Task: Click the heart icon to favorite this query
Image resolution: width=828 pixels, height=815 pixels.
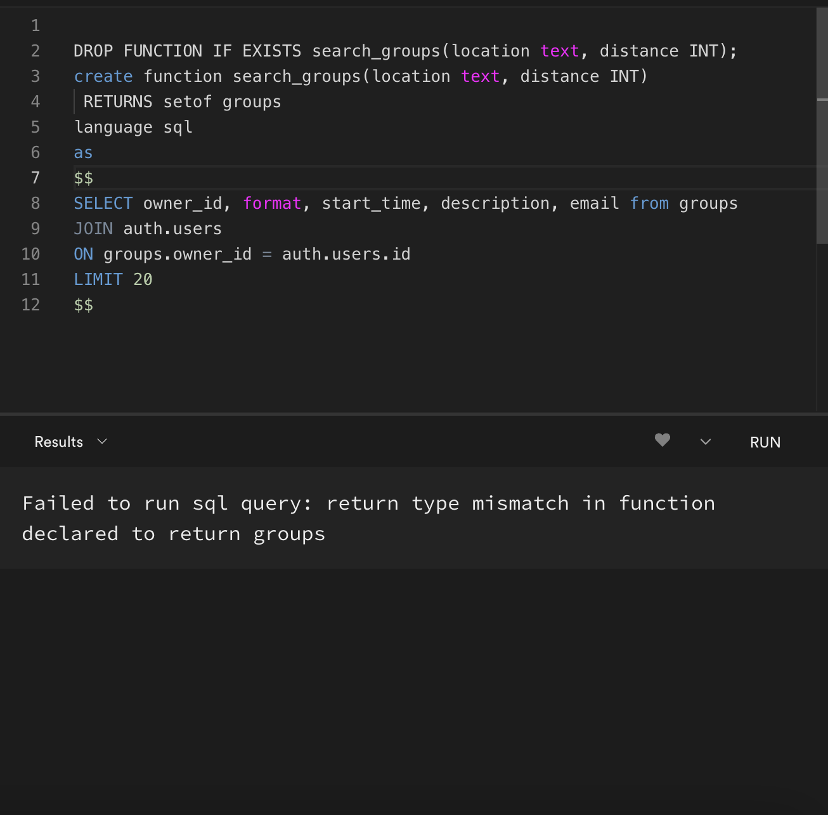Action: pyautogui.click(x=662, y=441)
